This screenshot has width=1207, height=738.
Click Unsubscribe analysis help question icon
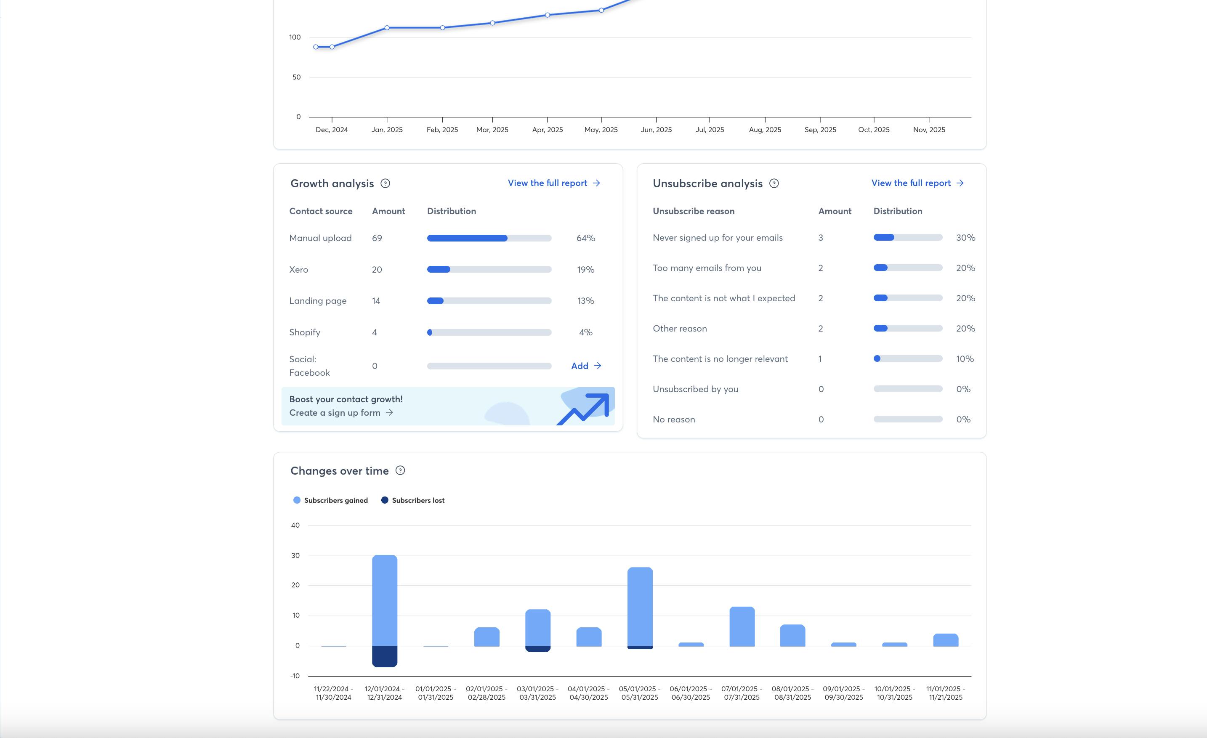[774, 183]
